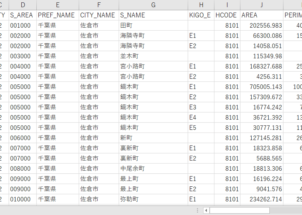Select the E5 KIGO_E cell
The image size is (302, 215).
(201, 128)
